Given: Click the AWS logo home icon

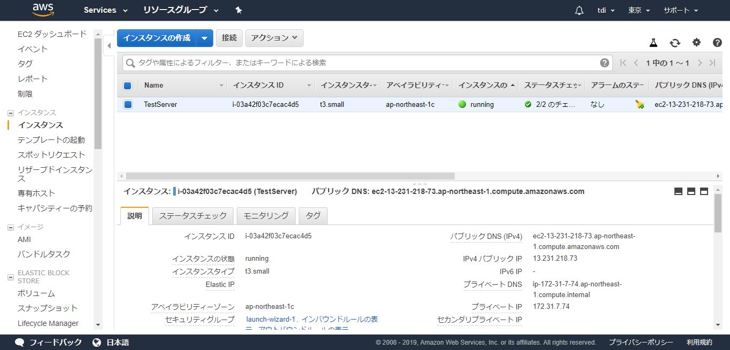Looking at the screenshot, I should click(43, 10).
